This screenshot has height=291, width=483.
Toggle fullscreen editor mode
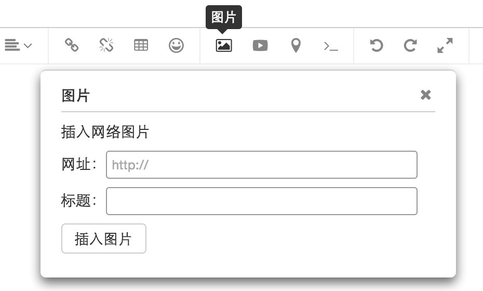pyautogui.click(x=445, y=45)
